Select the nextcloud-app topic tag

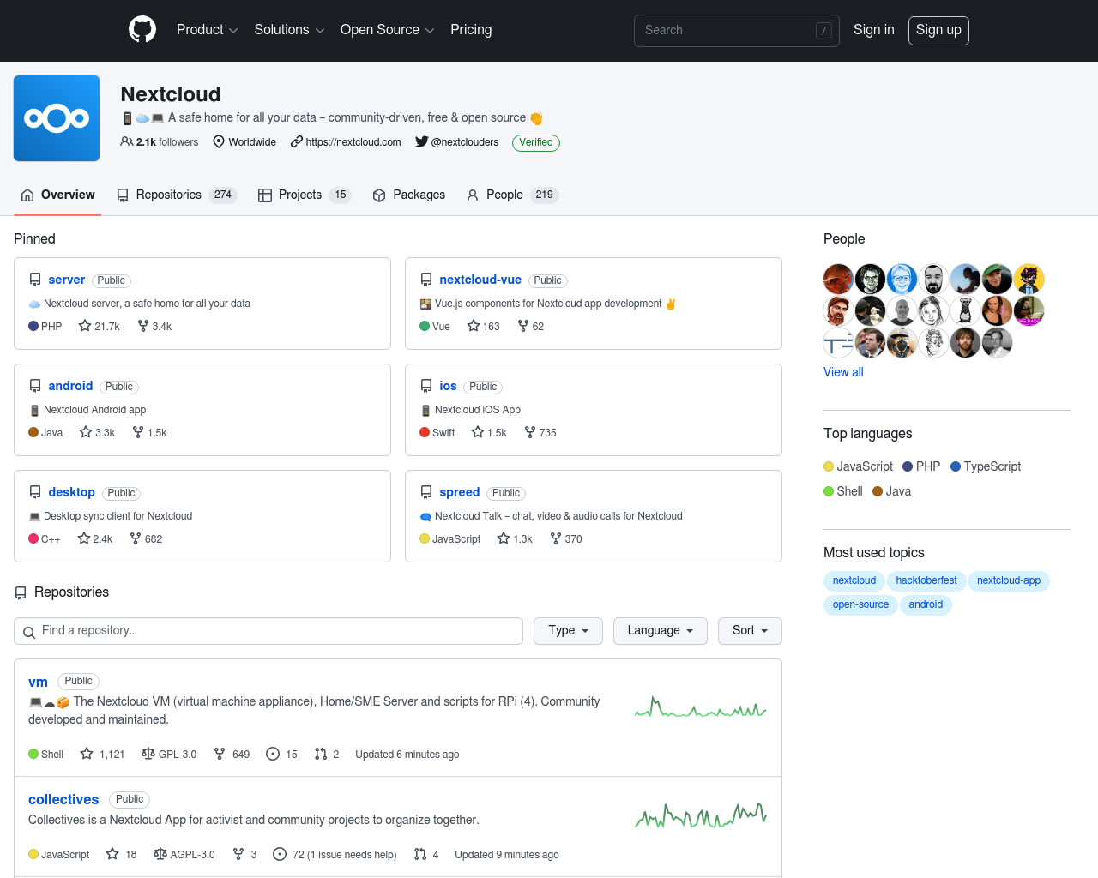[1009, 580]
